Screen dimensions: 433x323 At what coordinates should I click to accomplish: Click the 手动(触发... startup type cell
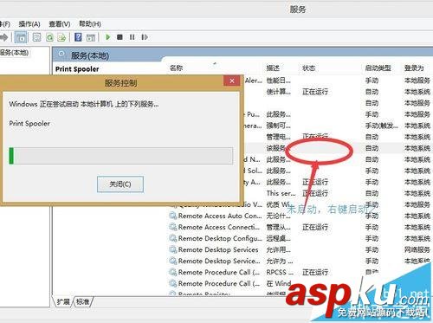click(381, 126)
